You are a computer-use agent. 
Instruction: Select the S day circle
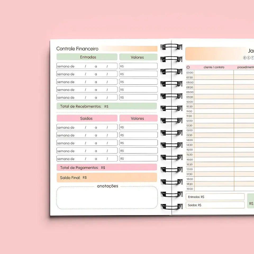pyautogui.click(x=248, y=58)
